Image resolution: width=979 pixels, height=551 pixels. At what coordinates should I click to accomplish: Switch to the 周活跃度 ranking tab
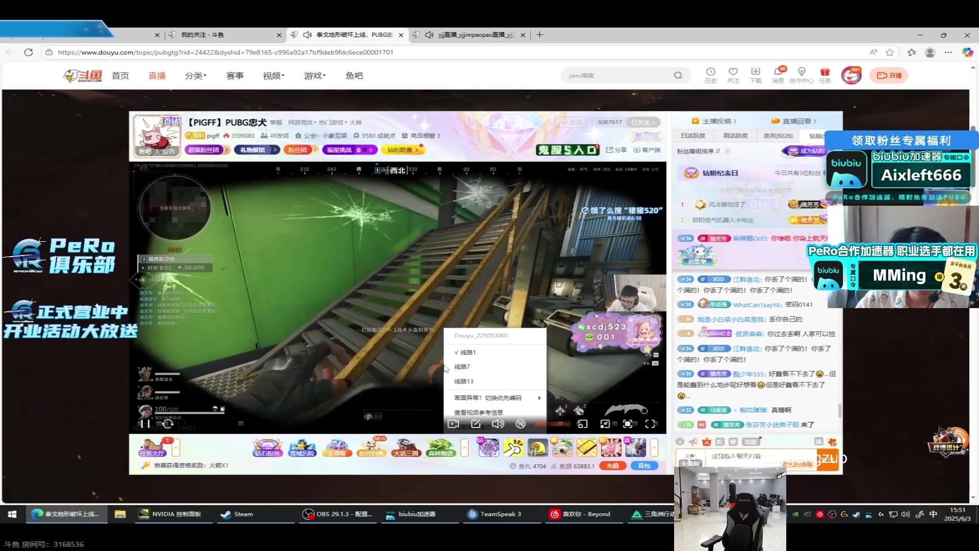pyautogui.click(x=735, y=136)
